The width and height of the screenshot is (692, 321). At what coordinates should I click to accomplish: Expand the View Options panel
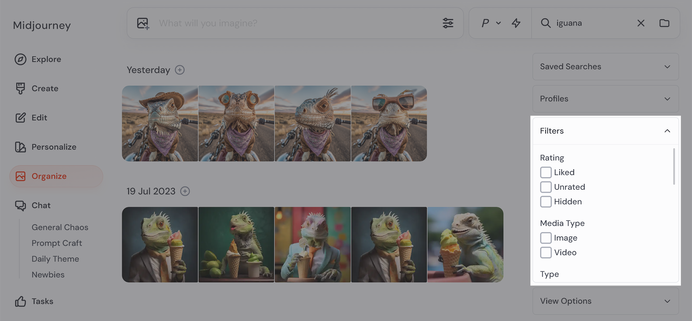pos(605,301)
